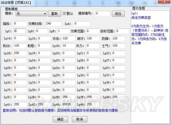Click the 确定 button

tap(60, 119)
